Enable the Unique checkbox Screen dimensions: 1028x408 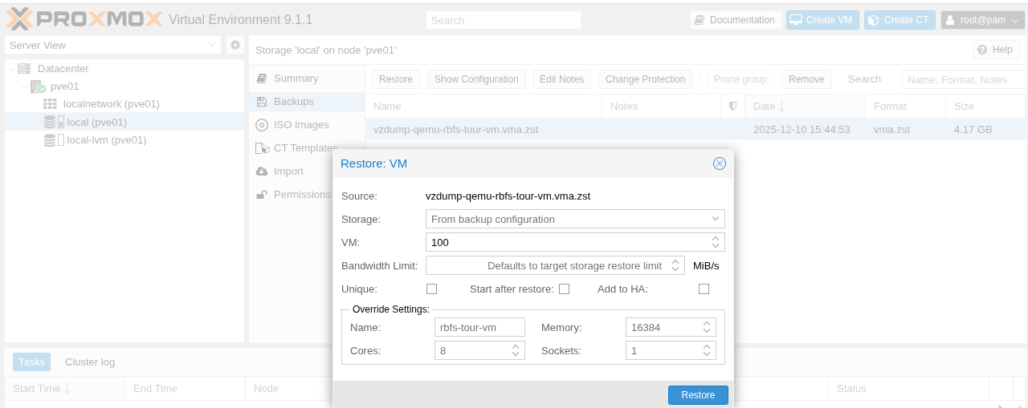431,289
